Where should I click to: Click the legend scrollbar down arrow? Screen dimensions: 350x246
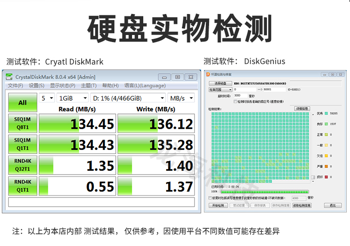(x=313, y=182)
